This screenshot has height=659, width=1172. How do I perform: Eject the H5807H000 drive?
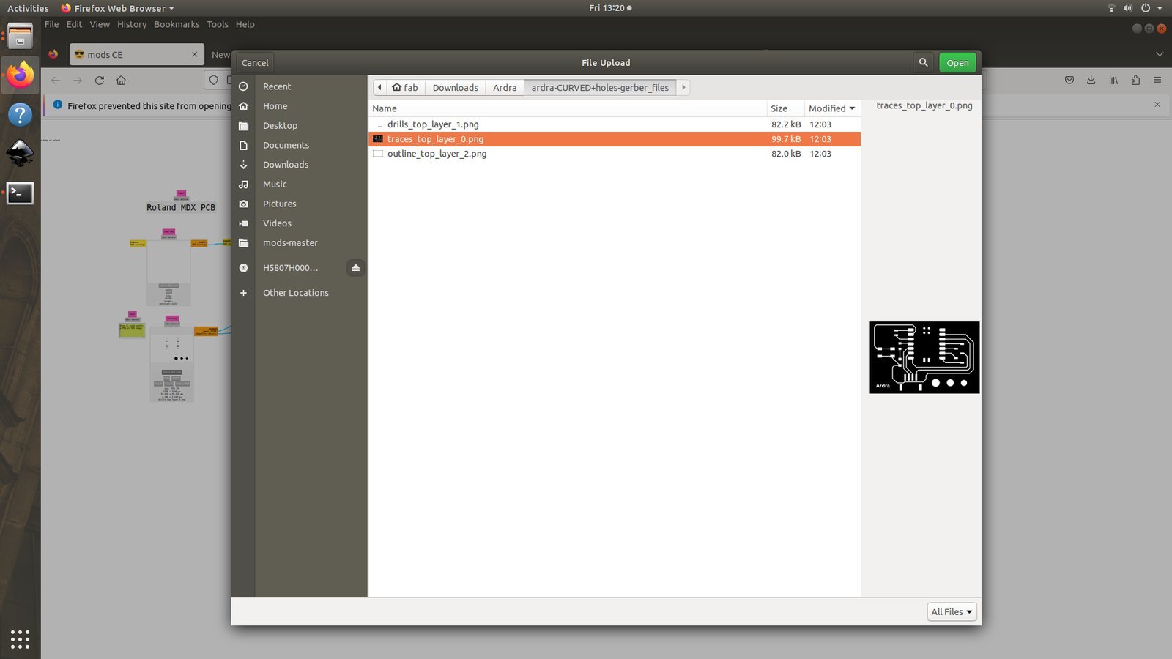tap(355, 268)
